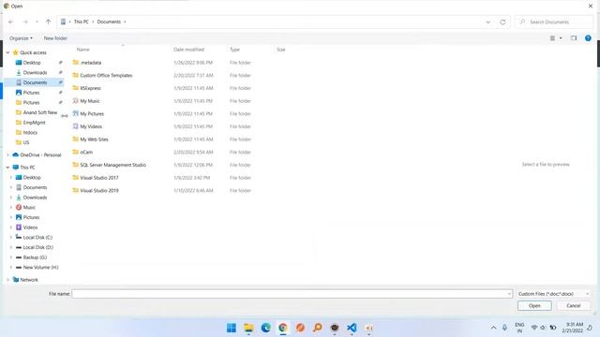Expand the OneDrive - Personal node
Screen dimensions: 600x337
pos(7,154)
